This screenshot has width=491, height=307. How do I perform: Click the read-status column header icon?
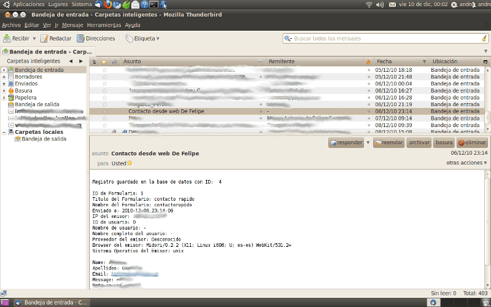[x=260, y=61]
